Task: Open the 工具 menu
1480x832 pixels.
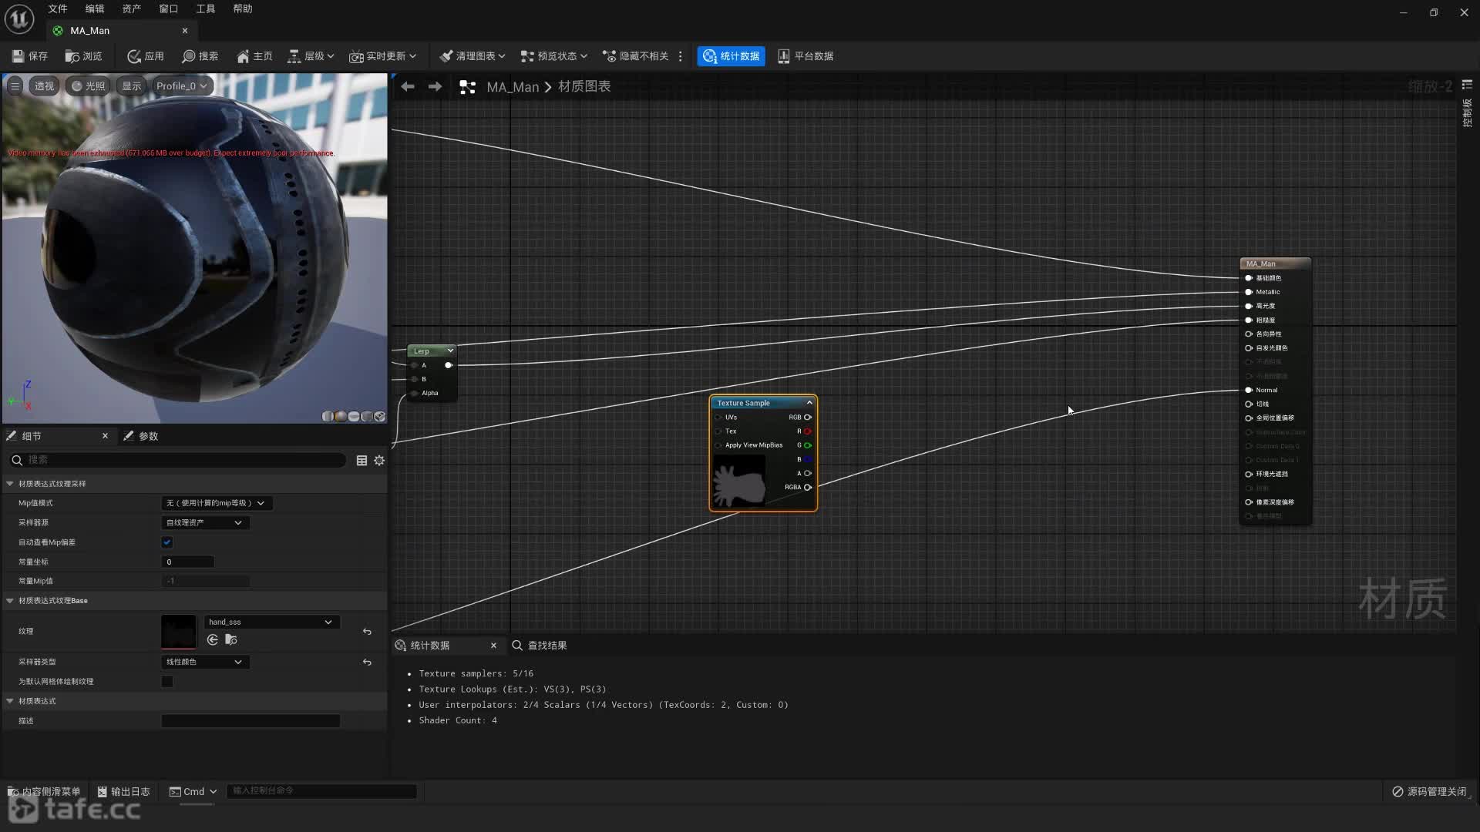Action: (x=205, y=8)
